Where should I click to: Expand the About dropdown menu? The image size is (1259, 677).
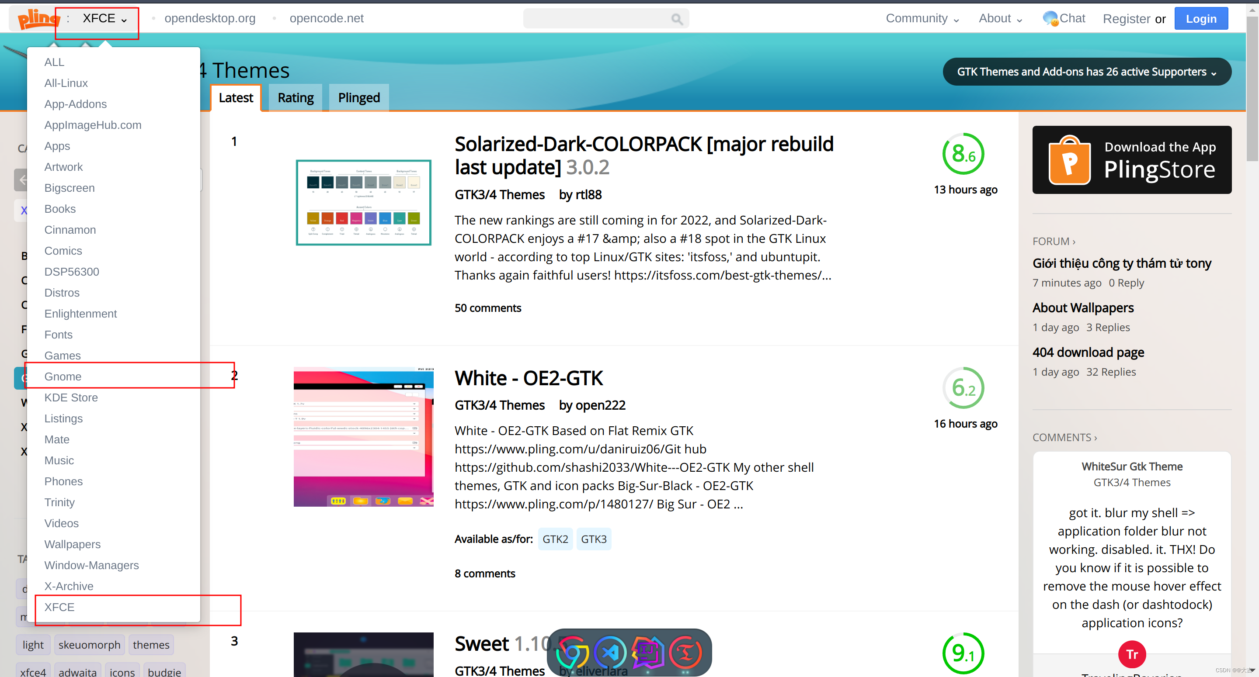click(x=999, y=18)
